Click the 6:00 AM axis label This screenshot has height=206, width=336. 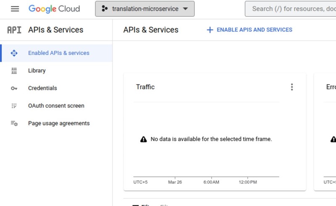(x=211, y=182)
